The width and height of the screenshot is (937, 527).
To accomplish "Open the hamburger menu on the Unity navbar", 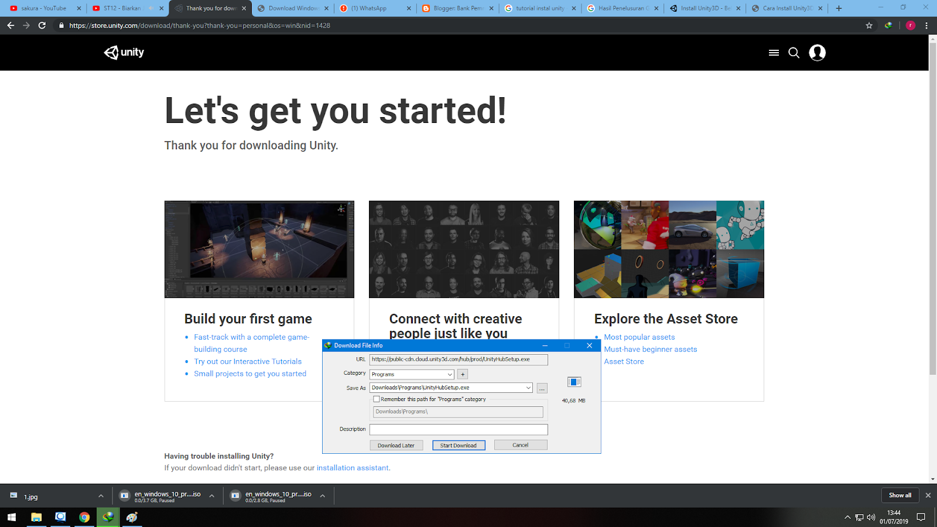I will (x=774, y=52).
